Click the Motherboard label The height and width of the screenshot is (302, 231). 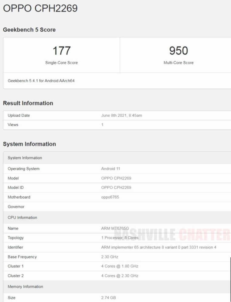(19, 197)
